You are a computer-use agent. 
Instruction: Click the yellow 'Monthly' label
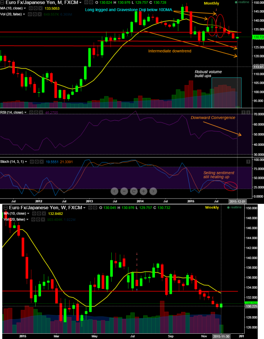(x=212, y=3)
